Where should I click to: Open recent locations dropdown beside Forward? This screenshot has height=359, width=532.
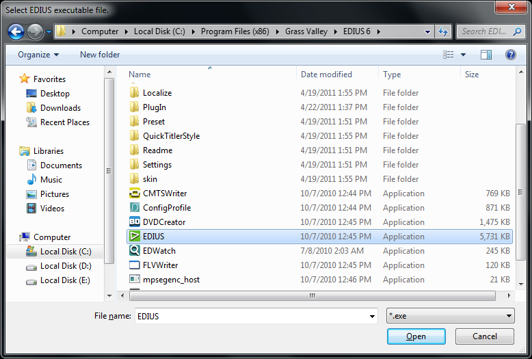49,32
